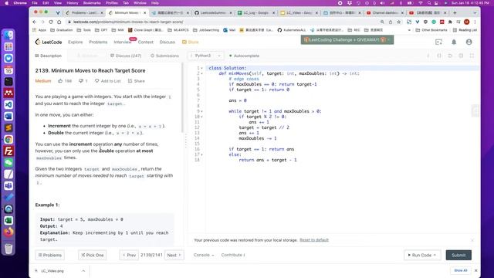The image size is (494, 278).
Task: Go to the Next problem
Action: click(x=174, y=255)
